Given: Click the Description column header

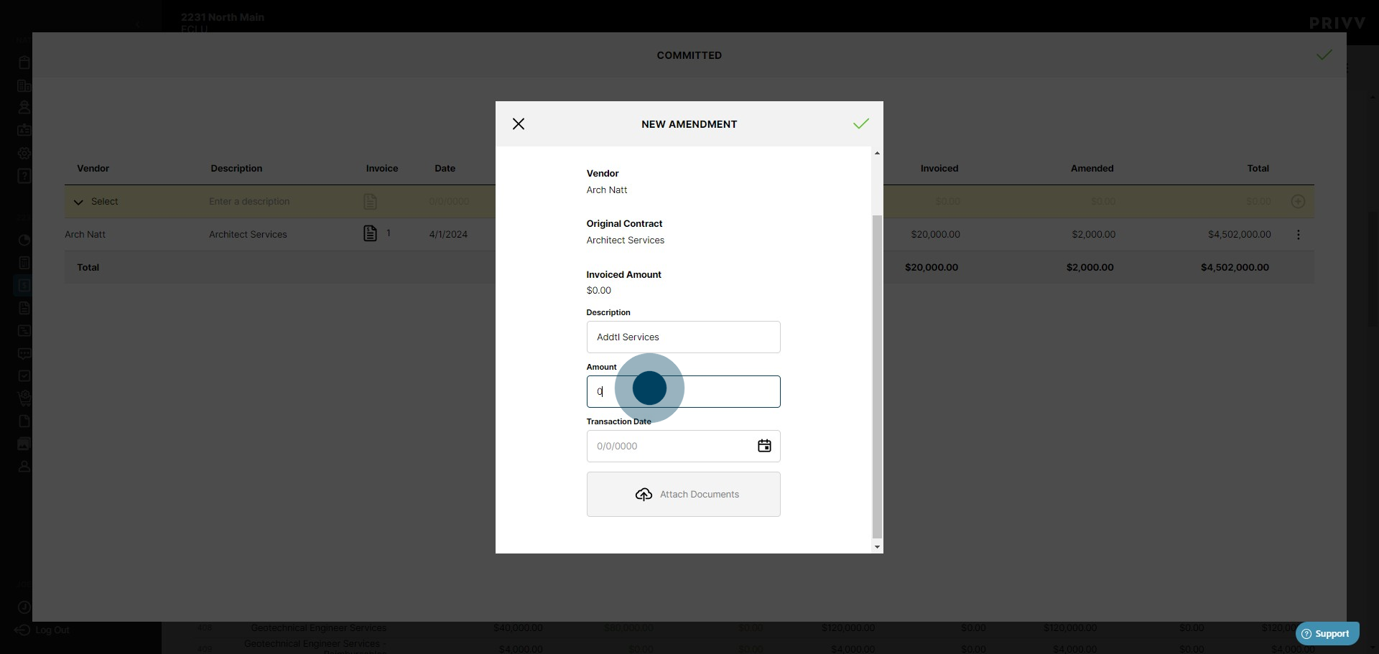Looking at the screenshot, I should [236, 169].
